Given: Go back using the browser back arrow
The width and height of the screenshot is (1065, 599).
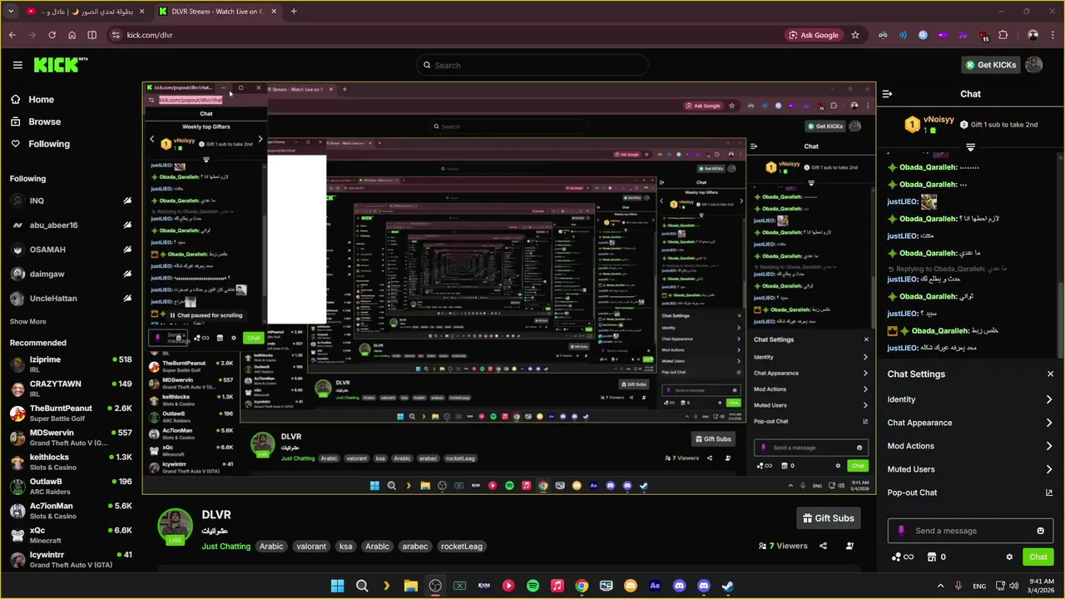Looking at the screenshot, I should (12, 35).
